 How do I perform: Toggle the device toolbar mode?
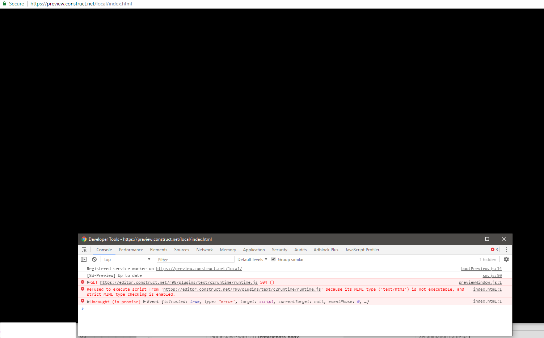click(x=84, y=259)
